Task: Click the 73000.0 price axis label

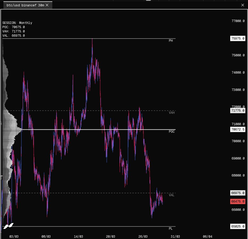Action: 238,90
